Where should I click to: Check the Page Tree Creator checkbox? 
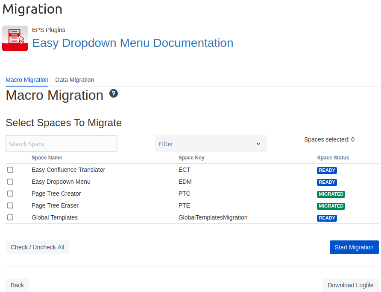click(10, 194)
